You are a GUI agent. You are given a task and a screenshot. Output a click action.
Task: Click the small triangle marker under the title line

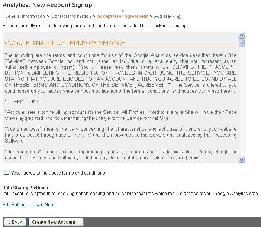[x=123, y=11]
